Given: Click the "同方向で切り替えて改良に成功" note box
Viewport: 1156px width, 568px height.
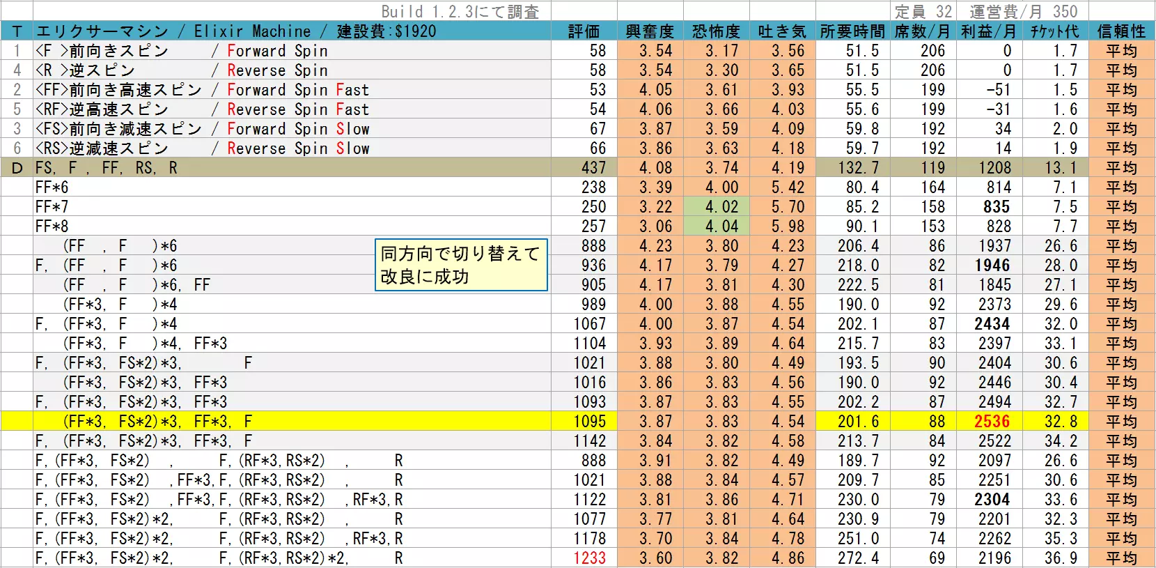Looking at the screenshot, I should [461, 265].
